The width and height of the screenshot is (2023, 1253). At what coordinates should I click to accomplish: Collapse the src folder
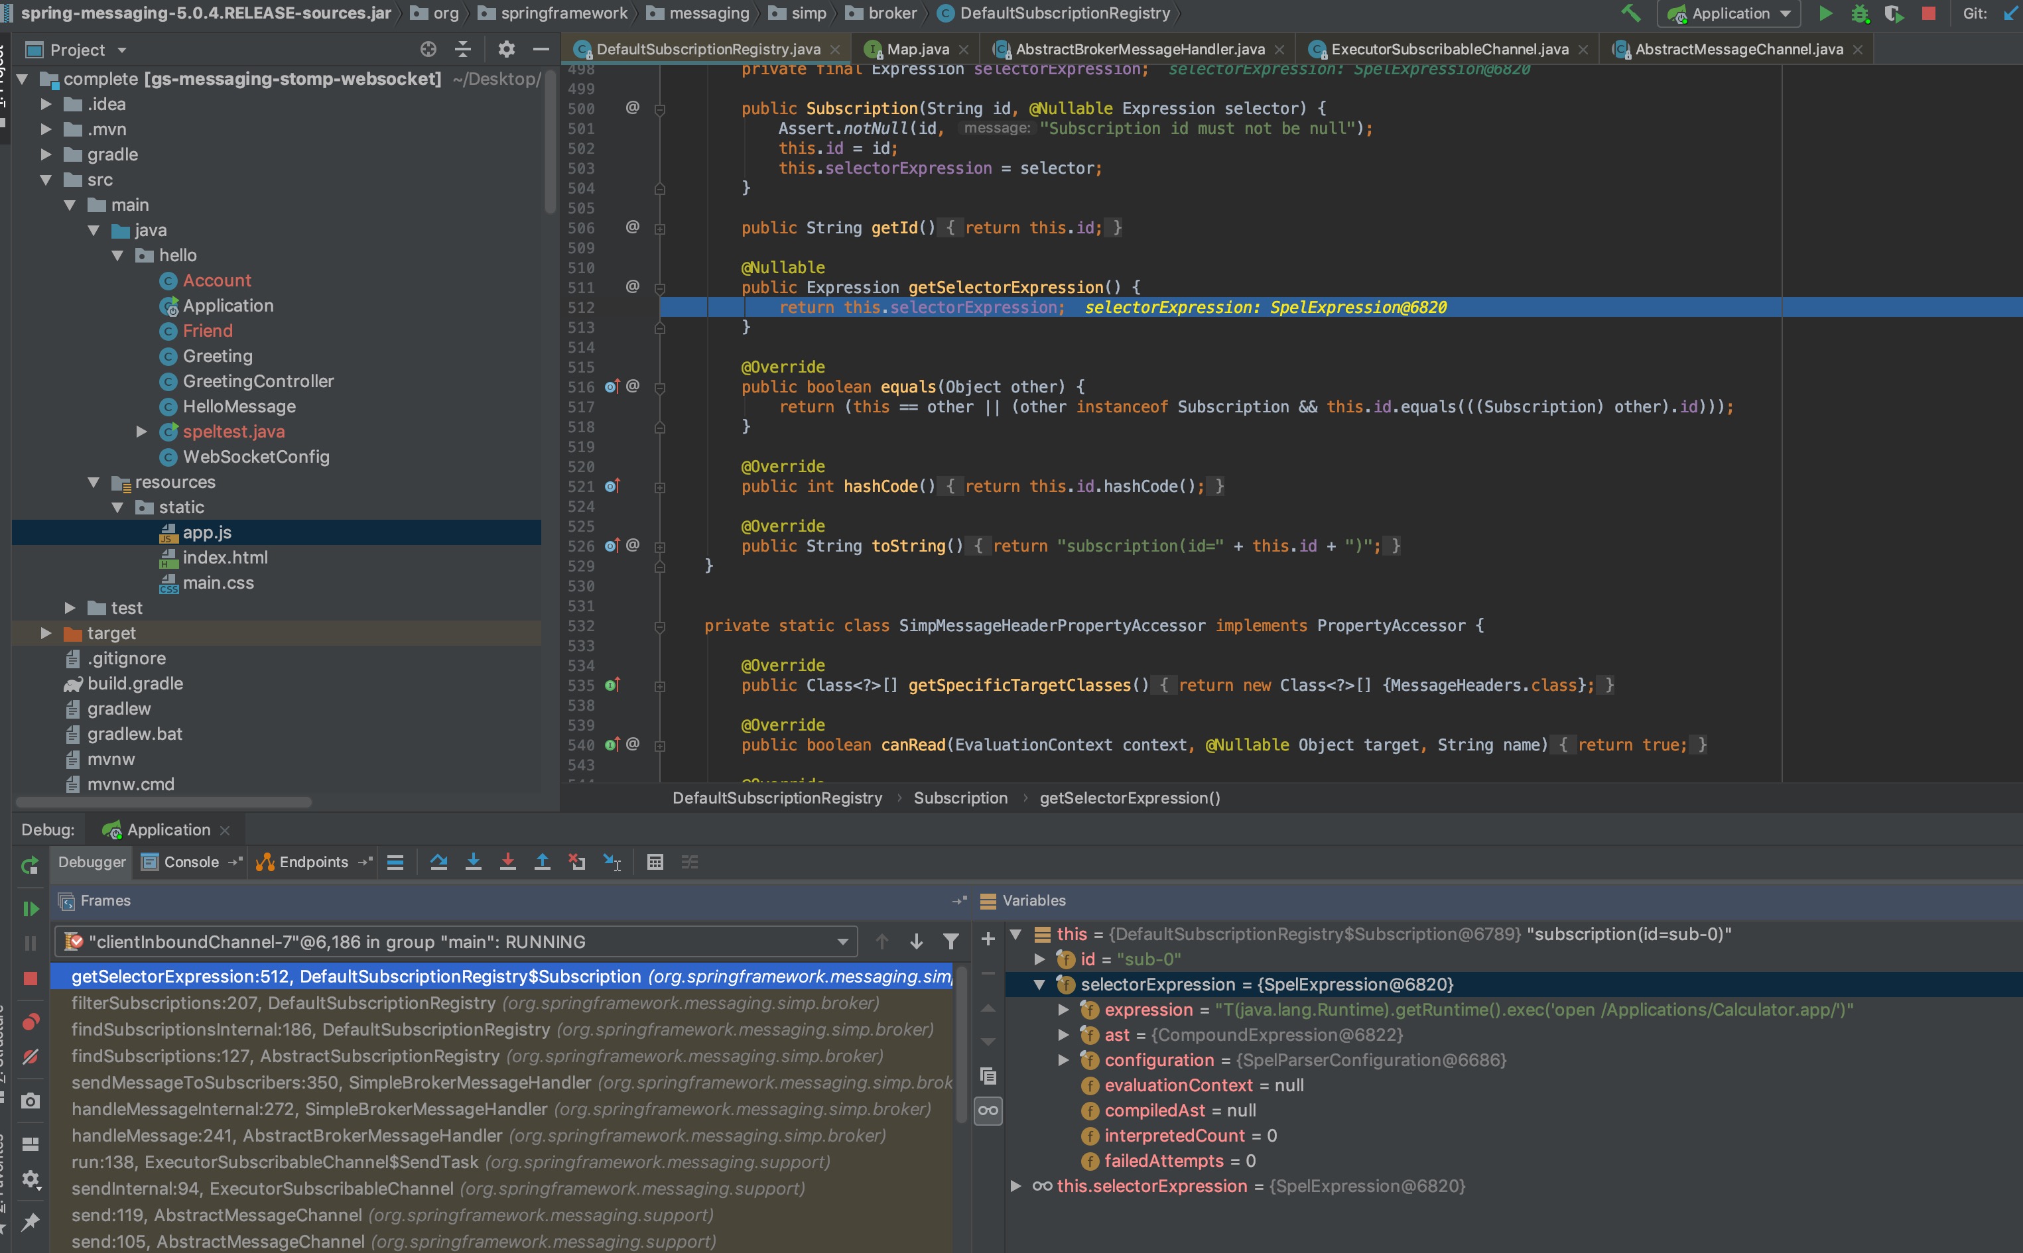tap(46, 180)
